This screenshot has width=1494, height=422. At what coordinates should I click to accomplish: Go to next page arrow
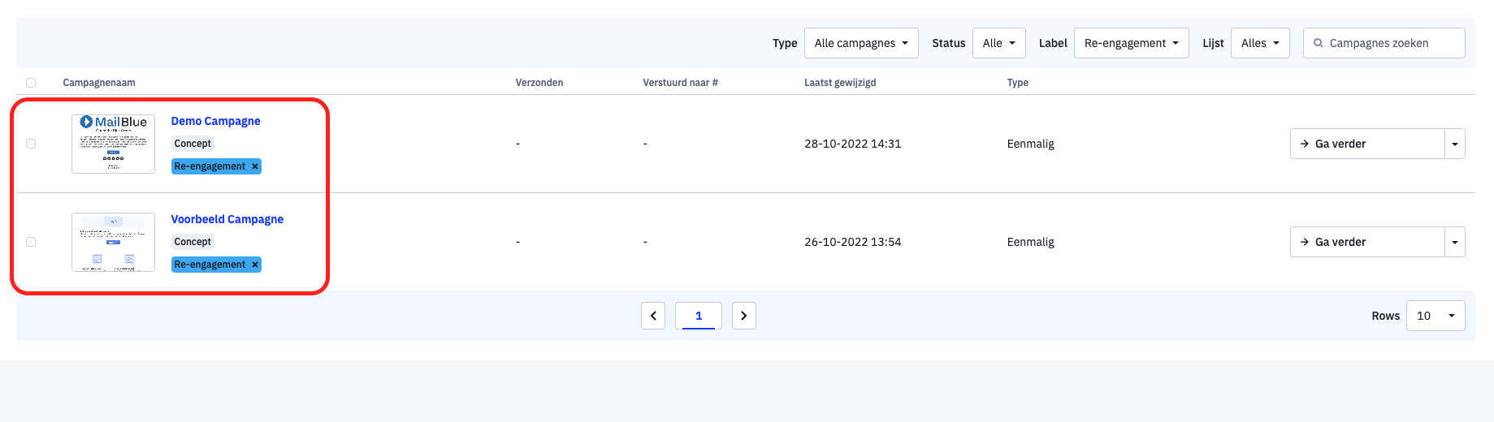[744, 316]
